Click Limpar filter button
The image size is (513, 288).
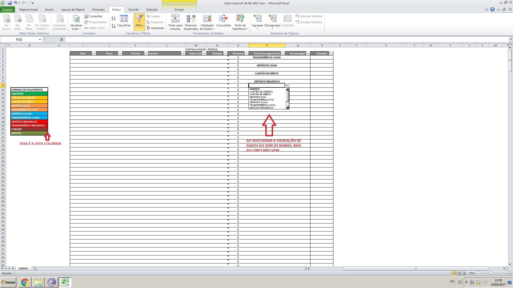click(153, 16)
